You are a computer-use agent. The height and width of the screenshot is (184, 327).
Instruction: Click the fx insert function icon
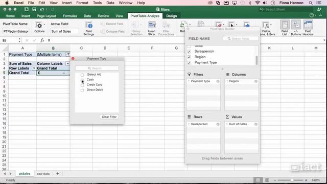click(x=42, y=40)
